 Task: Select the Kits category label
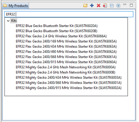[14, 20]
